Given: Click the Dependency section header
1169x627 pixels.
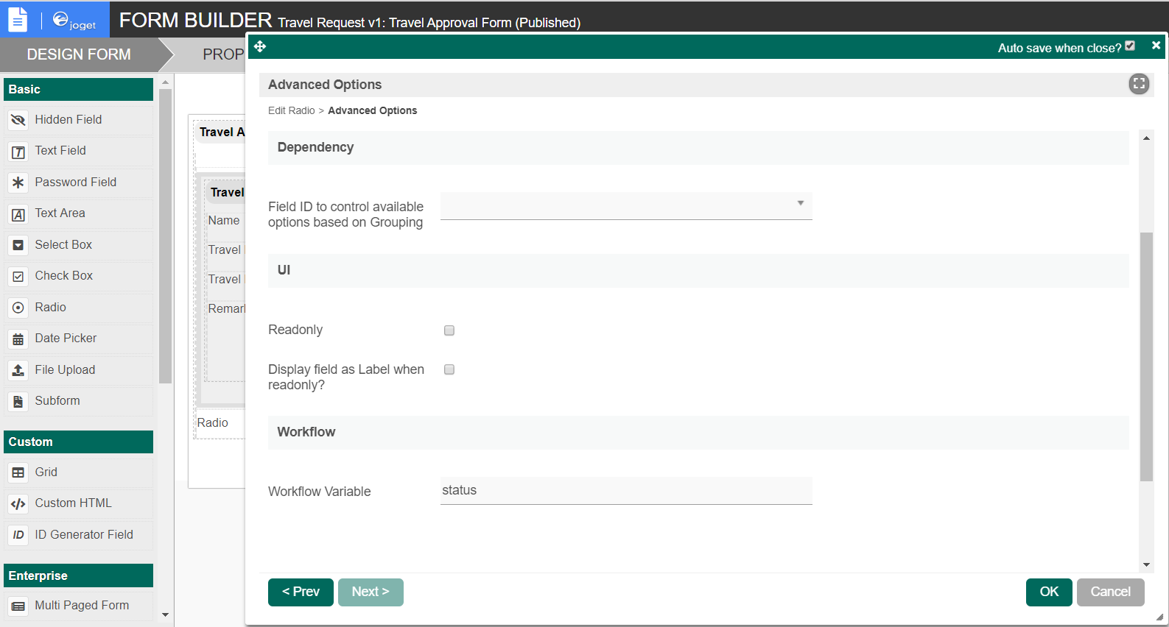Looking at the screenshot, I should [x=698, y=147].
